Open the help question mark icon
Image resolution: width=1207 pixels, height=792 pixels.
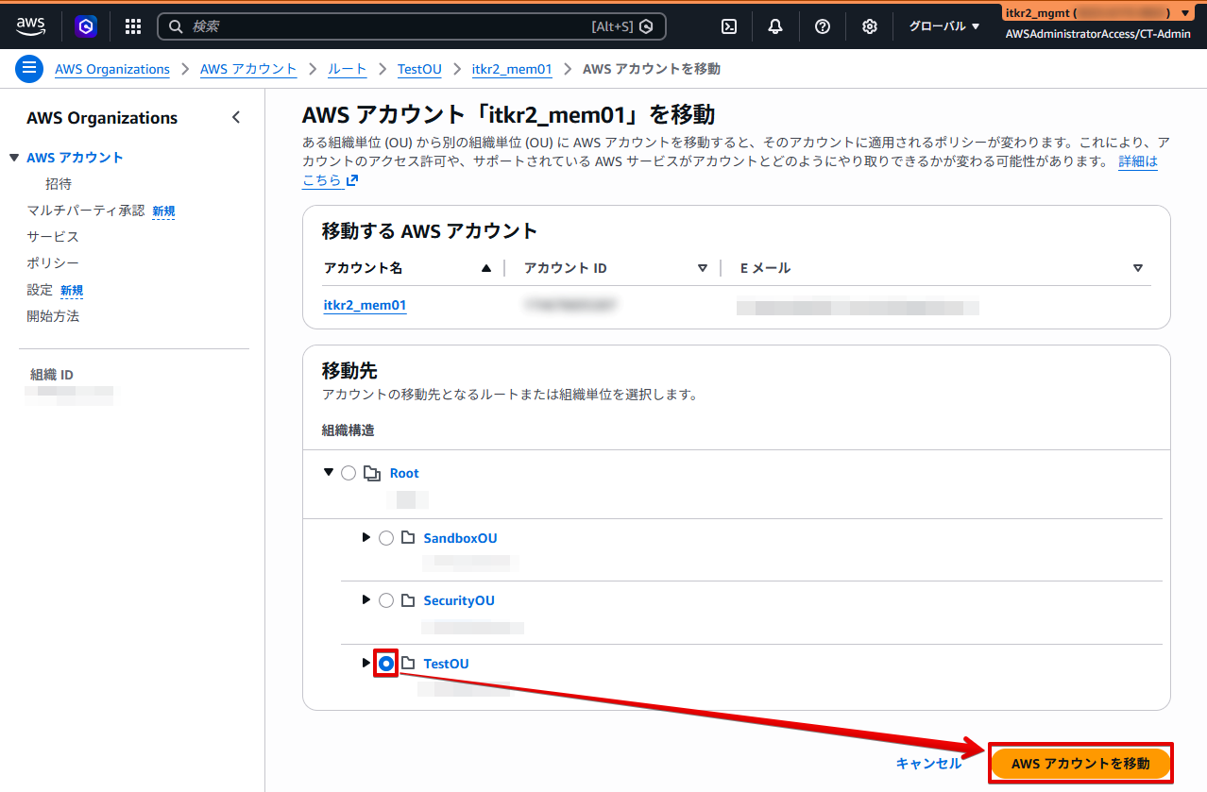823,26
